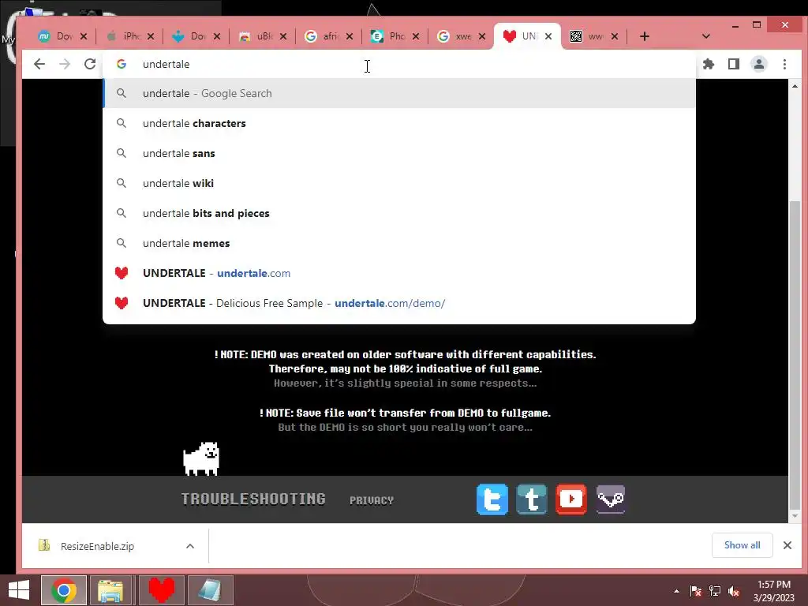Click the Chrome taskbar icon
Screen dimensions: 808x606
click(x=64, y=590)
